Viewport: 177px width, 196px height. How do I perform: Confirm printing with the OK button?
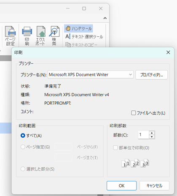121,186
